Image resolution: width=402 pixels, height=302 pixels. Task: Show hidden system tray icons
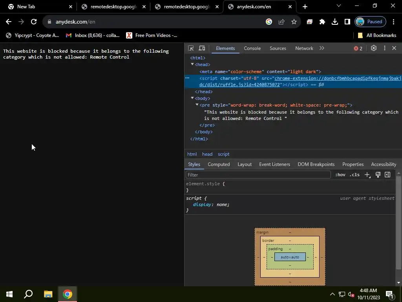(x=332, y=294)
